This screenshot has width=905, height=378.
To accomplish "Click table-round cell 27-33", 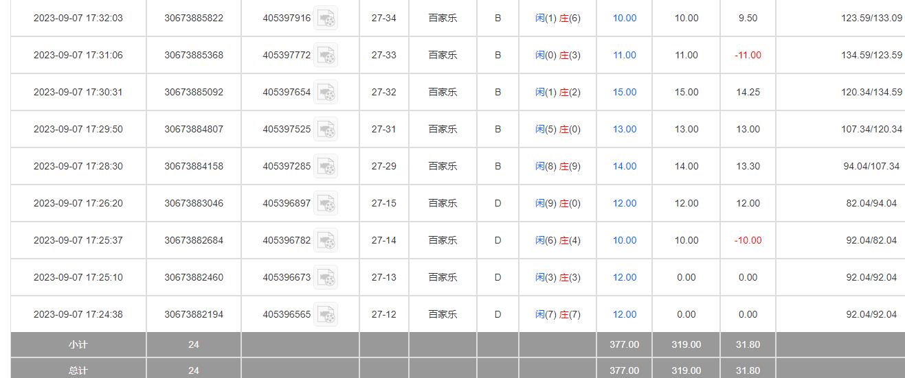I will (384, 55).
